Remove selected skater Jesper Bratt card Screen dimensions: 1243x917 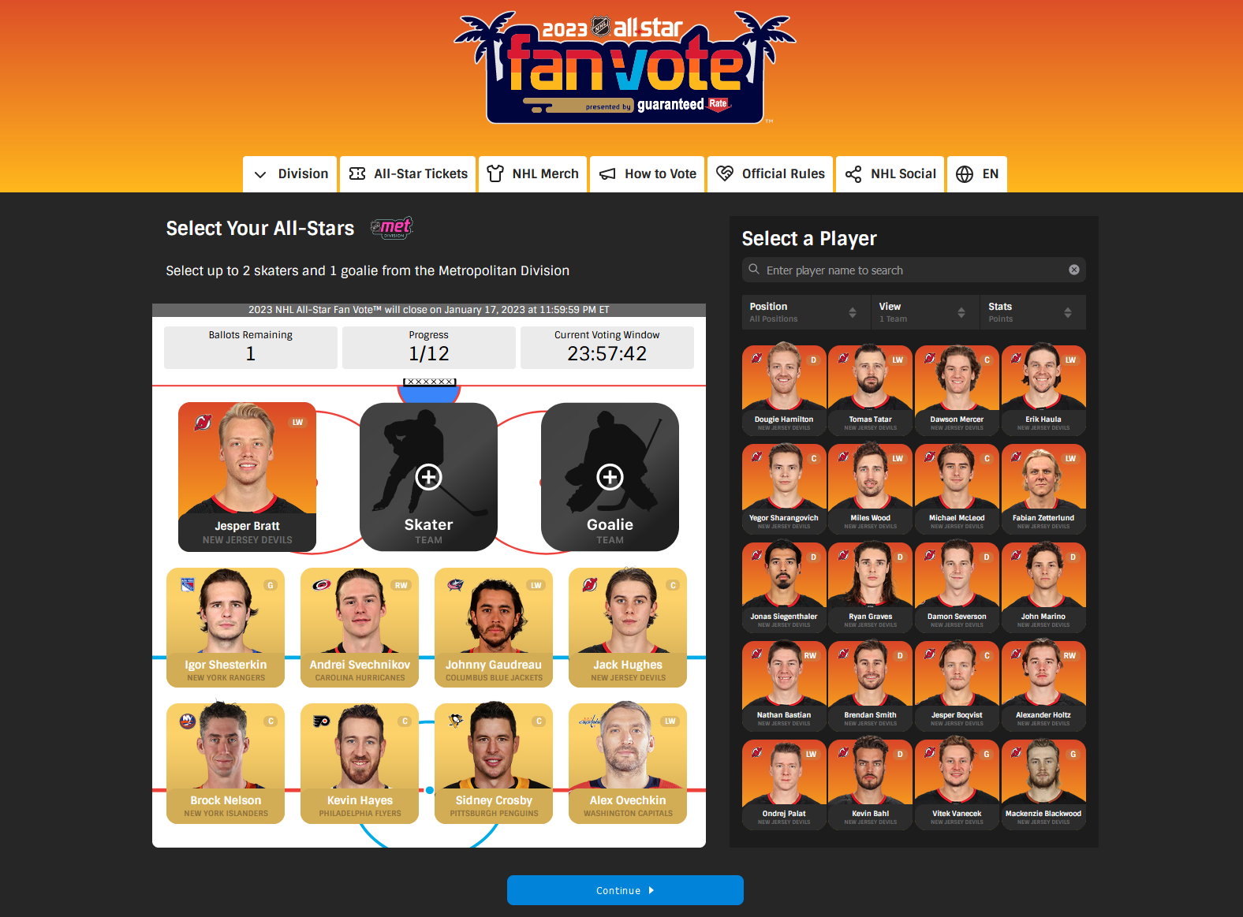[x=247, y=477]
